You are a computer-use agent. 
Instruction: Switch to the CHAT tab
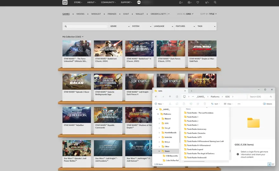[x=126, y=14]
